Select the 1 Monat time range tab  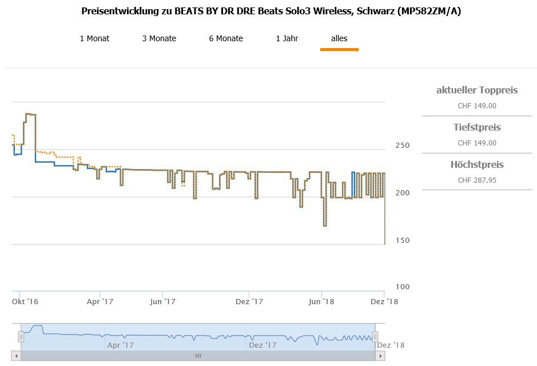pos(94,38)
